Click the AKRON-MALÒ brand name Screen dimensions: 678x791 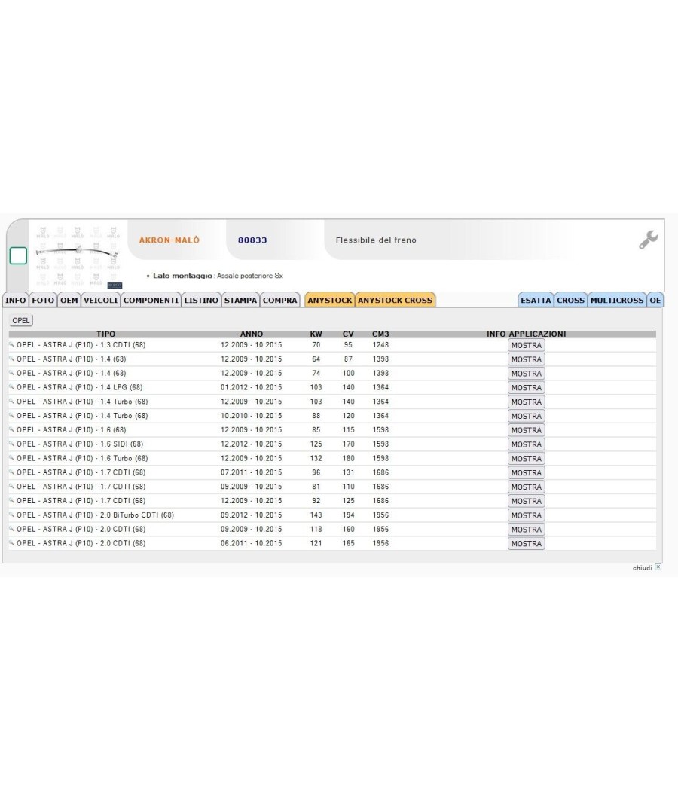169,240
